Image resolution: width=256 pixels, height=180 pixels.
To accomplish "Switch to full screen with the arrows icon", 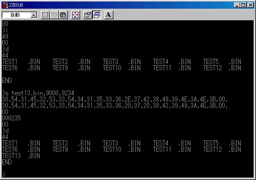I will click(x=75, y=15).
